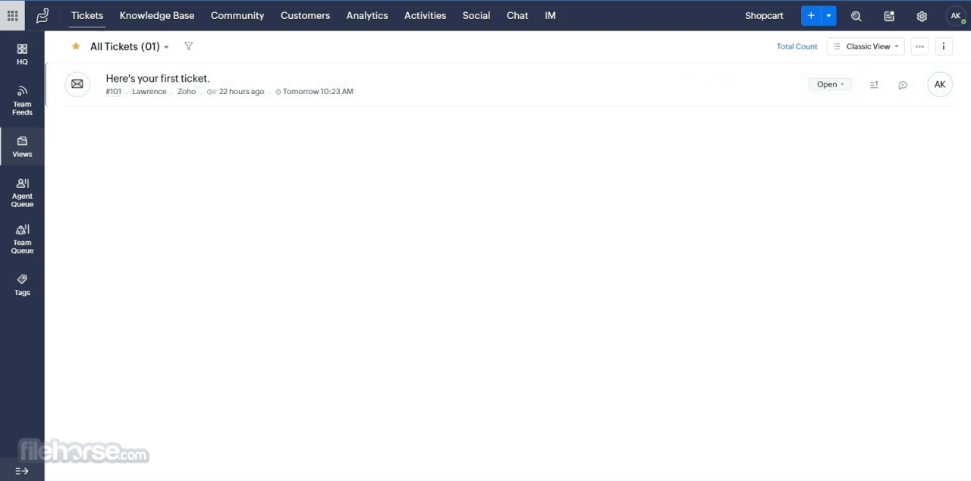Toggle the filter icon for tickets
971x481 pixels.
click(x=188, y=46)
